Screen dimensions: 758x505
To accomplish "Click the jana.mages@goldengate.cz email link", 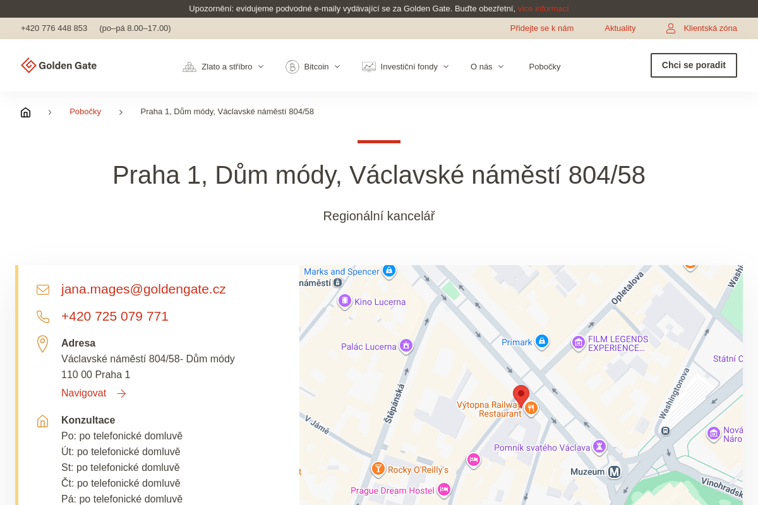I will tap(143, 289).
